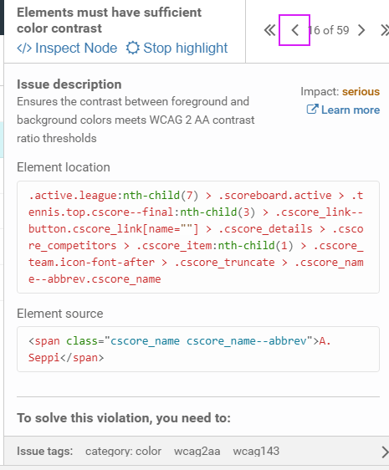Image resolution: width=389 pixels, height=470 pixels.
Task: Expand the Issue tags bar chevron
Action: (385, 452)
